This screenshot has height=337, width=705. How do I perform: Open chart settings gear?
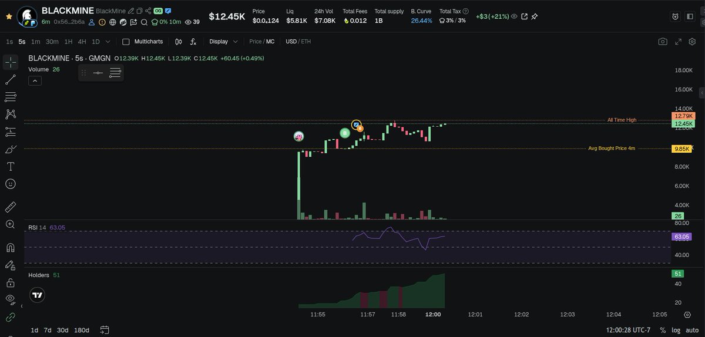(x=692, y=42)
